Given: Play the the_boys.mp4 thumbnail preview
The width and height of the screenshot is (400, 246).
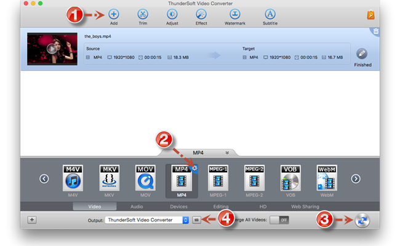Looking at the screenshot, I should [52, 49].
